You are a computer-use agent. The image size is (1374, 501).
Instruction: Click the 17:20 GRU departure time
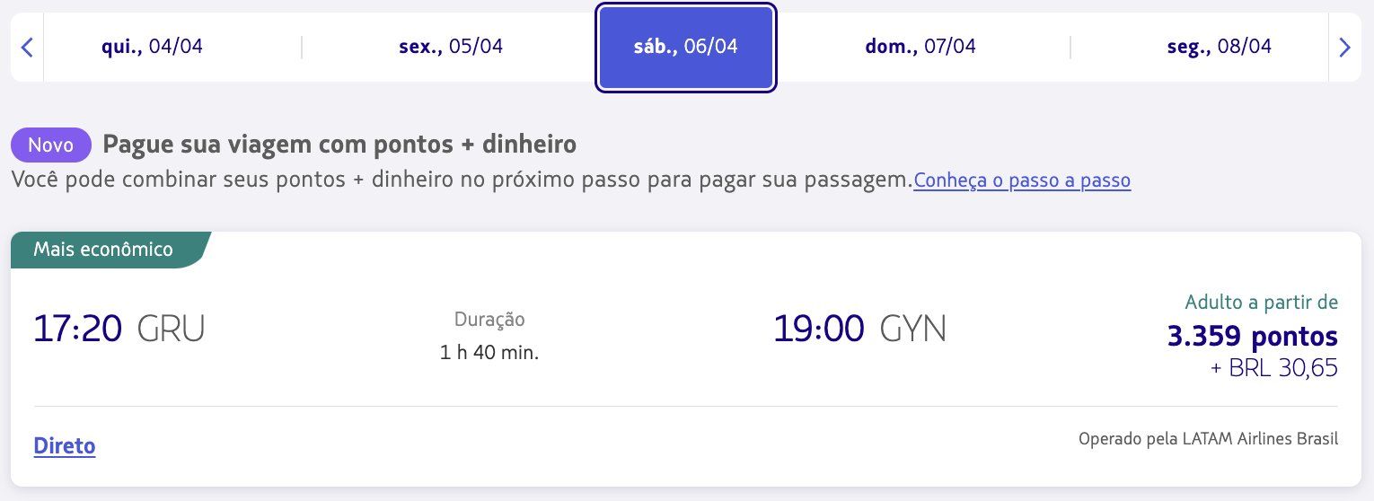coord(119,330)
